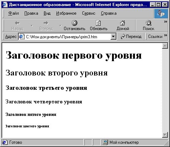Open the Back button history dropdown arrow
Image resolution: width=170 pixels, height=147 pixels.
[32, 25]
